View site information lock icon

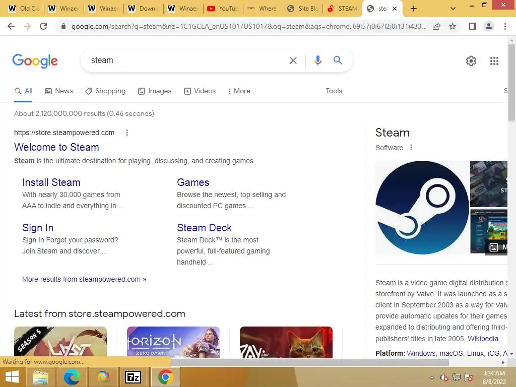[63, 26]
